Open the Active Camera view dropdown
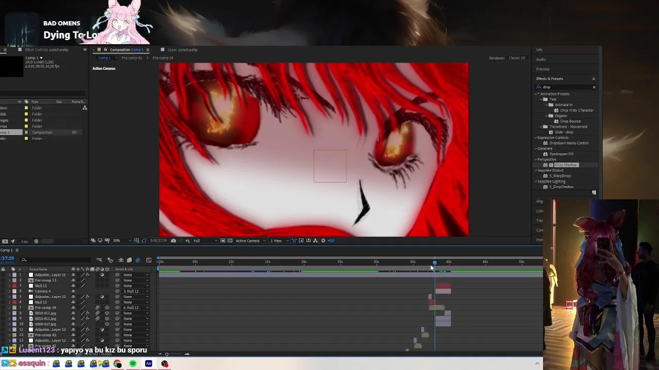 [251, 240]
